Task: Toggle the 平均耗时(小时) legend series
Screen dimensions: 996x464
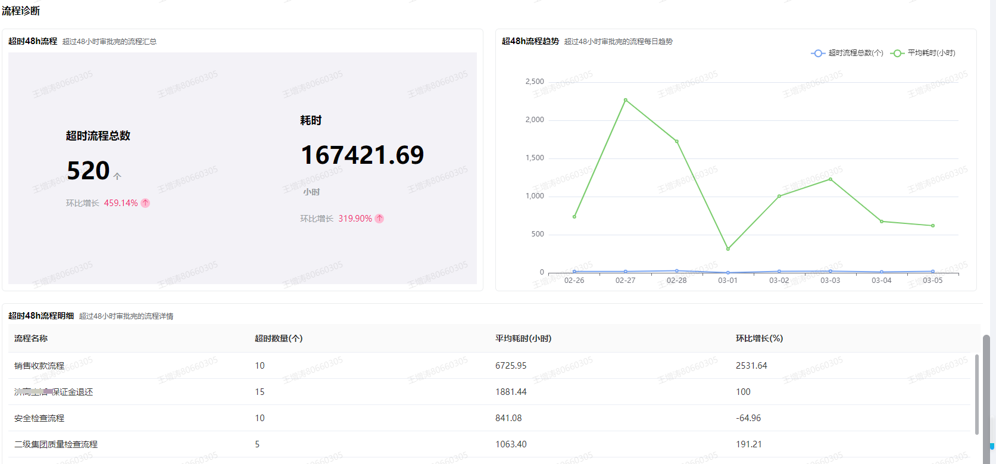Action: click(931, 54)
